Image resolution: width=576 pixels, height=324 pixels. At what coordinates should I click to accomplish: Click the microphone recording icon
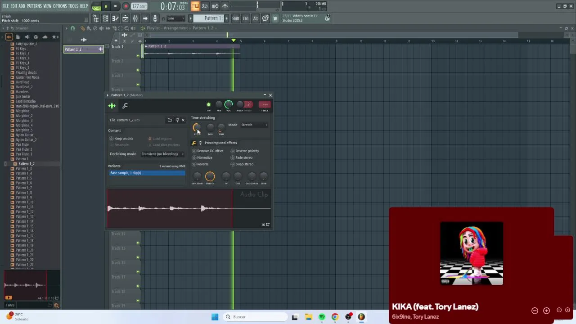pos(155,18)
